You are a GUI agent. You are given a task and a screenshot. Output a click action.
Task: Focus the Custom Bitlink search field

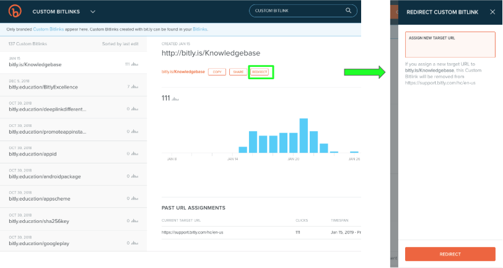(x=303, y=11)
